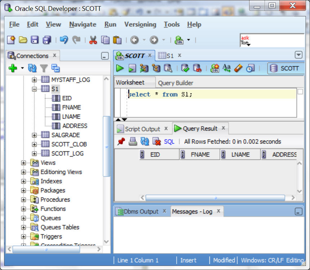The width and height of the screenshot is (310, 270).
Task: Click the delete row icon in Query Result
Action: click(x=156, y=142)
